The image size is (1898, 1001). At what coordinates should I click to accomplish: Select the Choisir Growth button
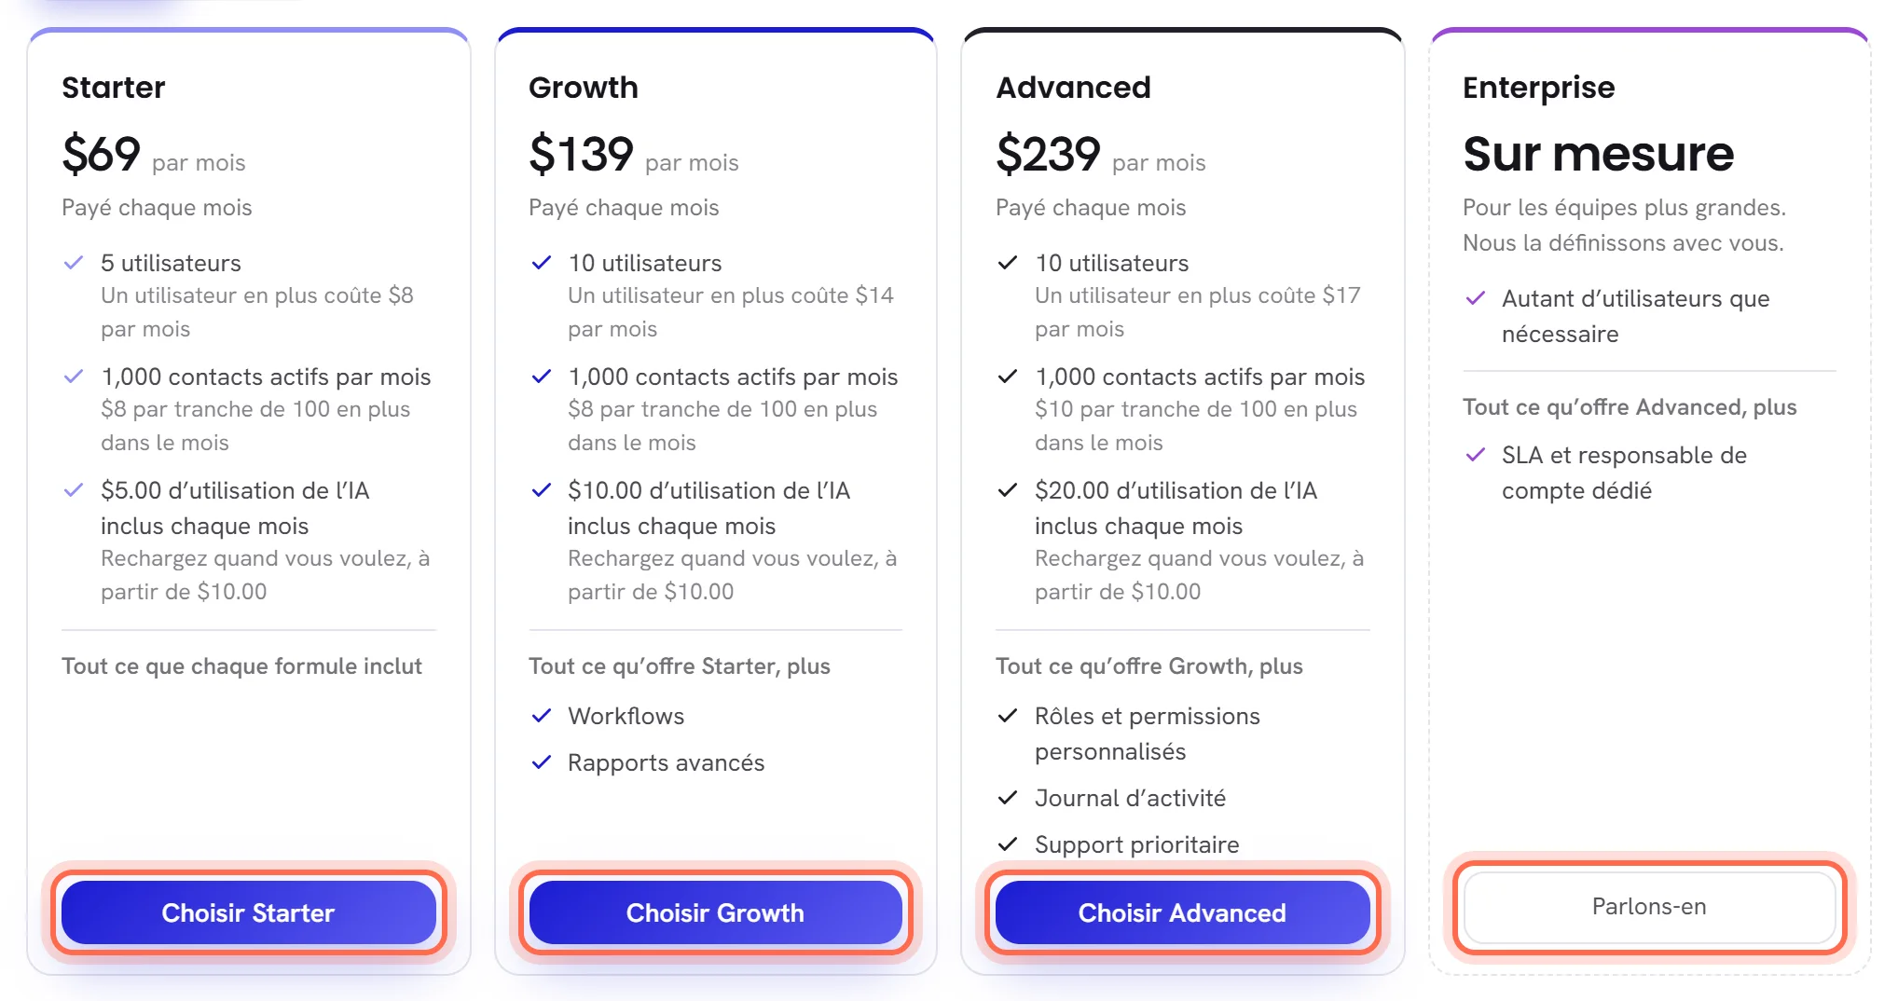tap(715, 912)
